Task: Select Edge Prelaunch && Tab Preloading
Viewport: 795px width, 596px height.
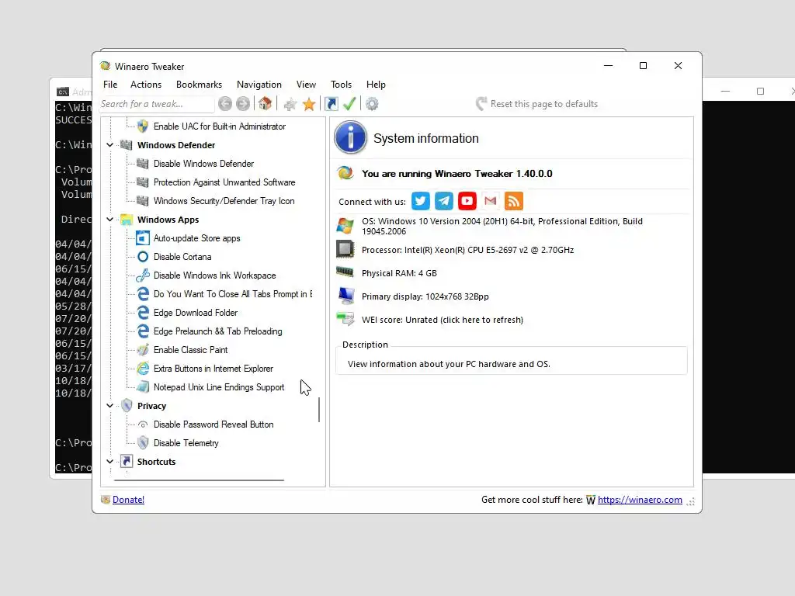Action: pos(217,331)
